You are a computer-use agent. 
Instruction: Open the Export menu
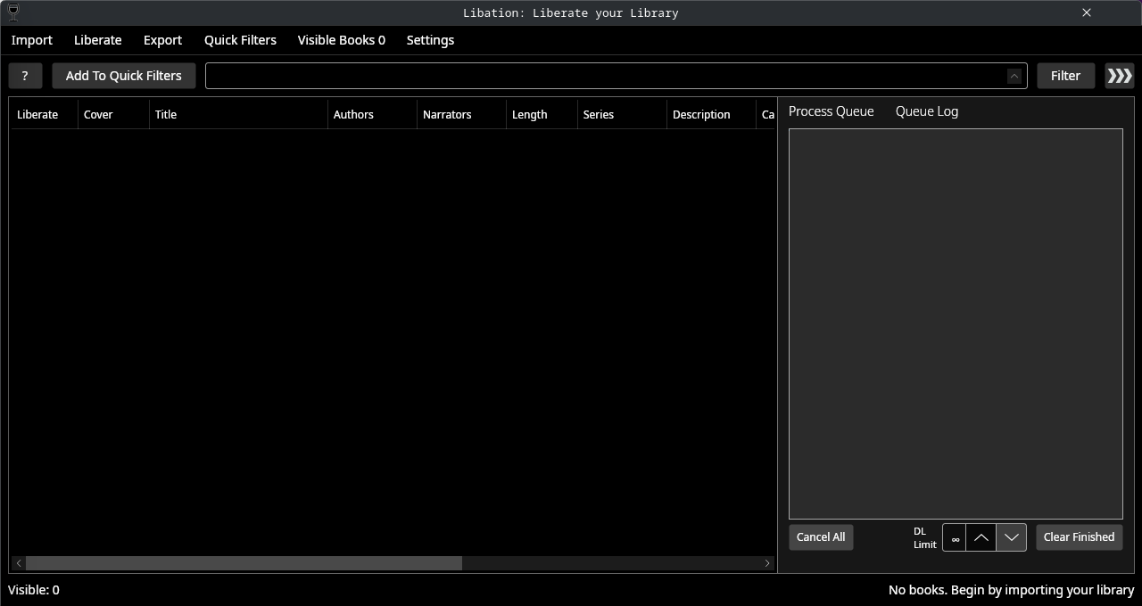162,40
